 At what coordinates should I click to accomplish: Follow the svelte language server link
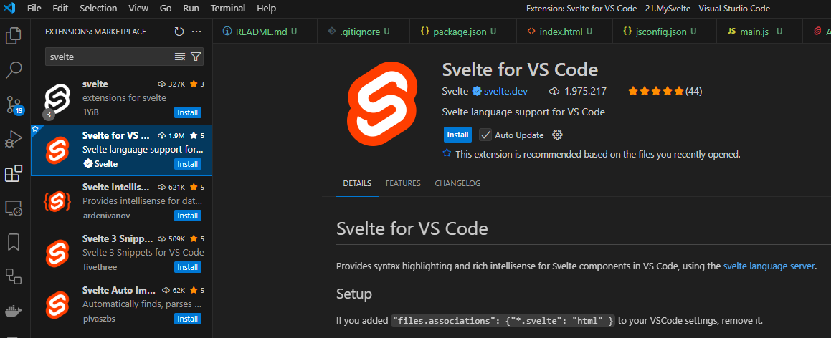click(769, 266)
